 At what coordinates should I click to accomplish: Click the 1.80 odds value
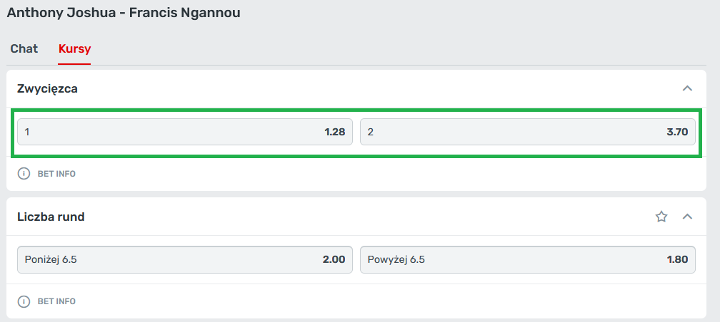[x=676, y=260]
